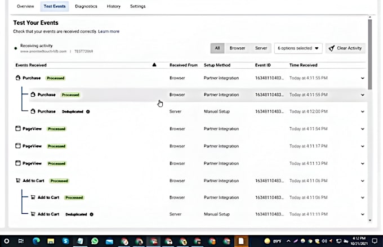Open the Settings tab
Screen dimensions: 383x247
click(138, 6)
